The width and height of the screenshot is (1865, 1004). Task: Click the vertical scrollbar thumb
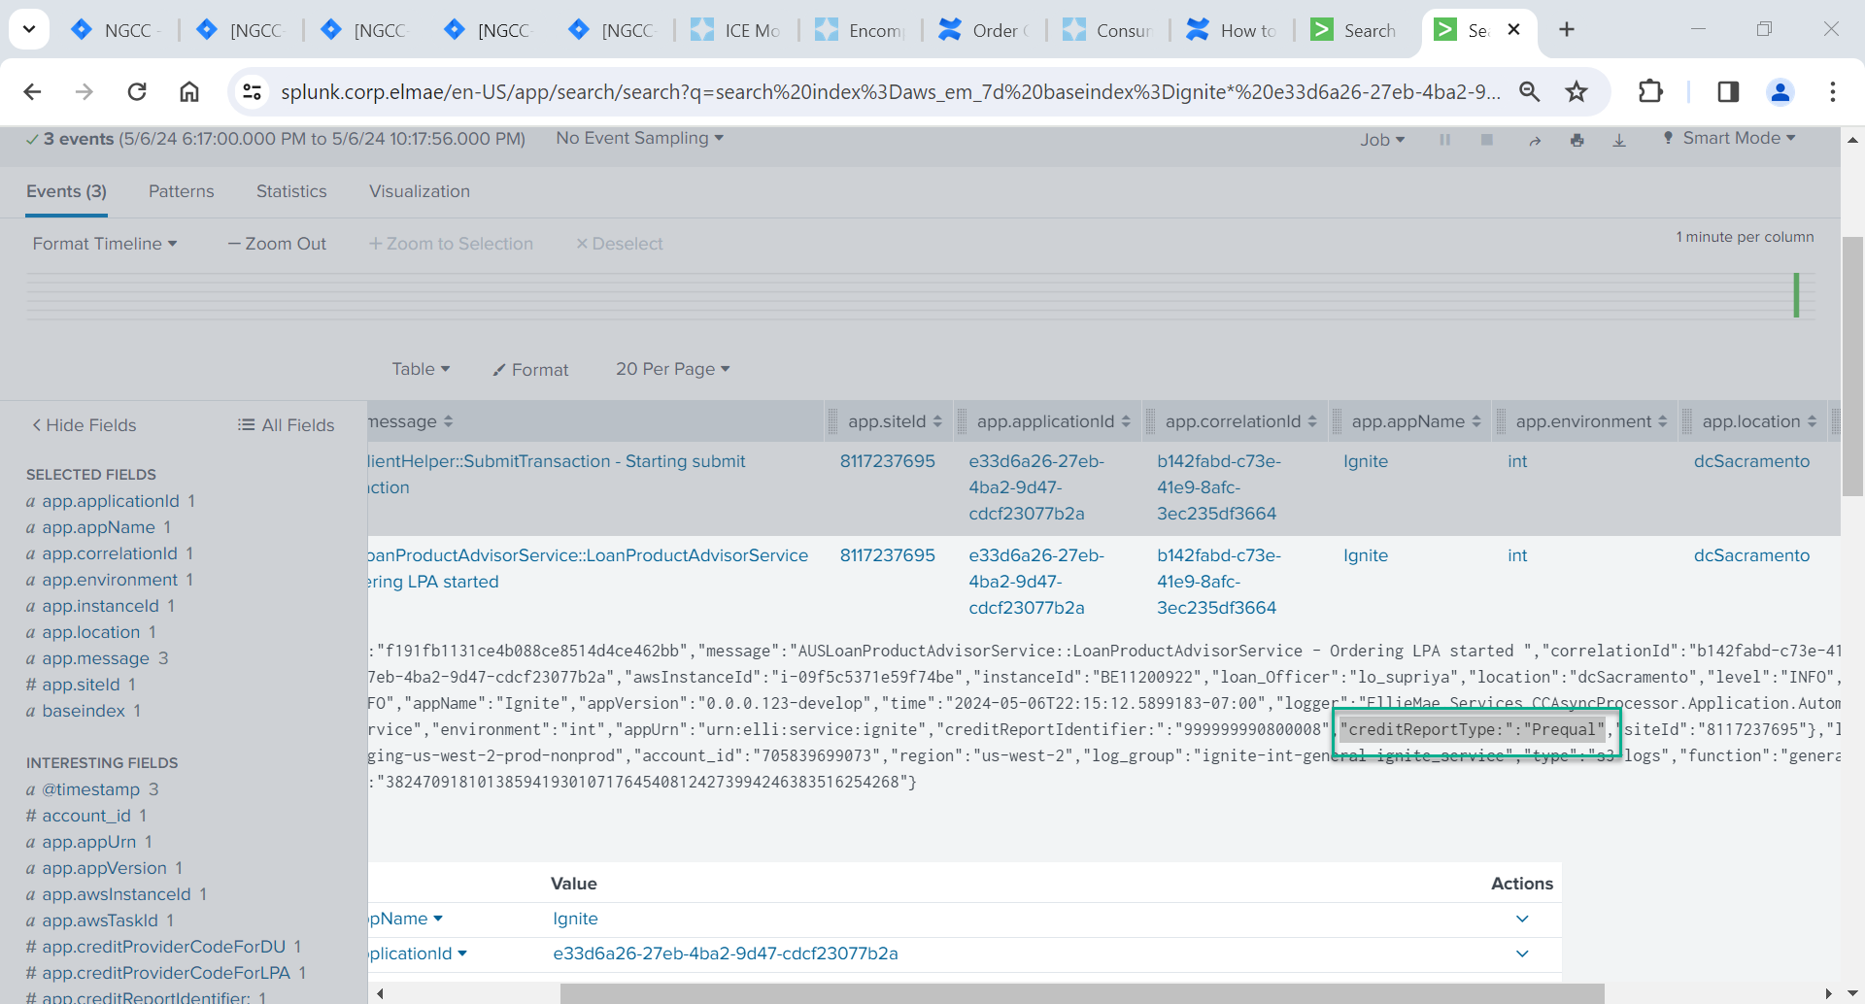(x=1852, y=365)
